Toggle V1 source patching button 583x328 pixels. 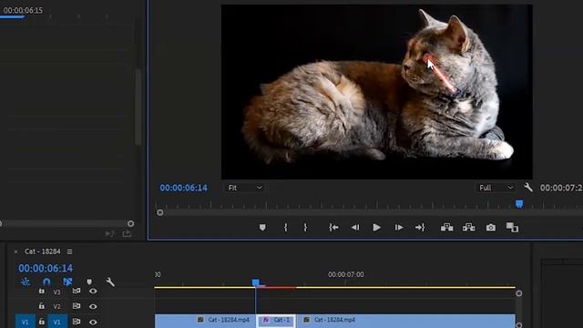pyautogui.click(x=25, y=322)
